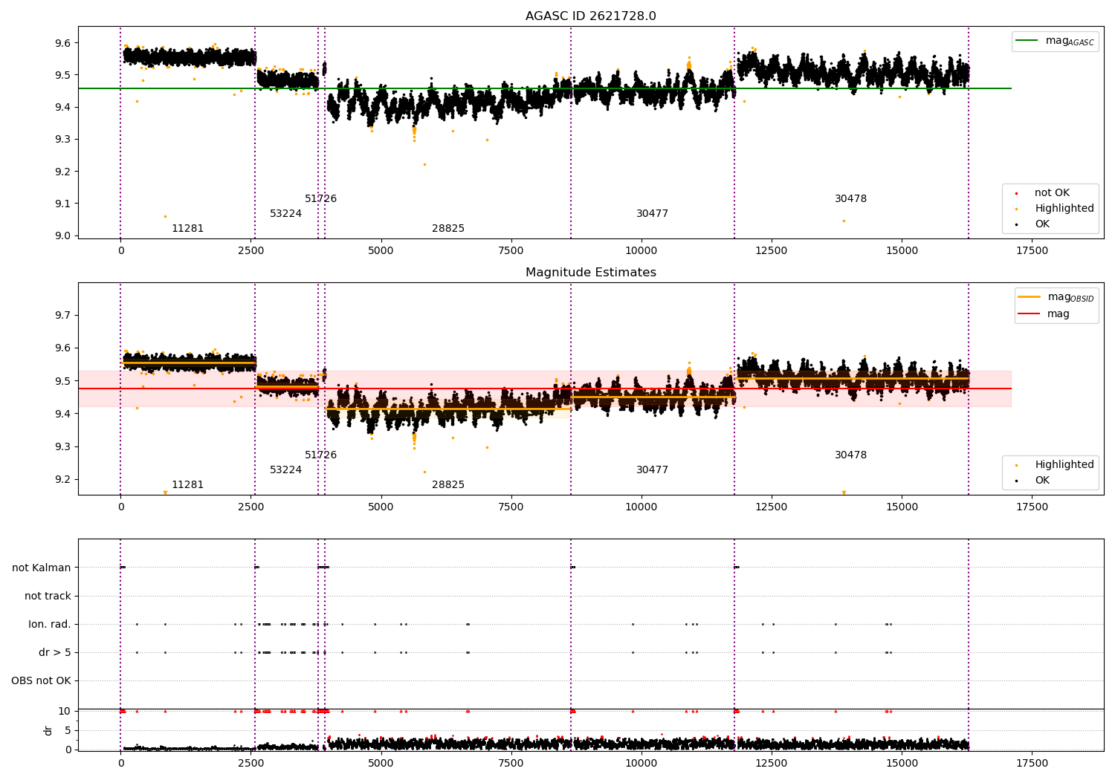The image size is (1115, 780).
Task: Click obsid label 11281 in the middle plot
Action: coord(187,485)
